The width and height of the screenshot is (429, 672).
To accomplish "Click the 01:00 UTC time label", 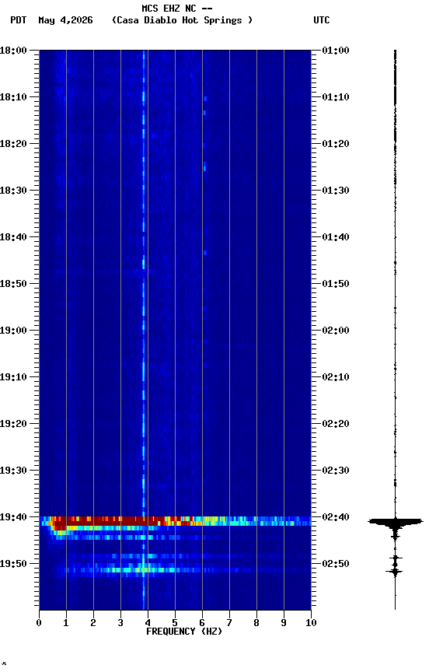I will pyautogui.click(x=336, y=51).
